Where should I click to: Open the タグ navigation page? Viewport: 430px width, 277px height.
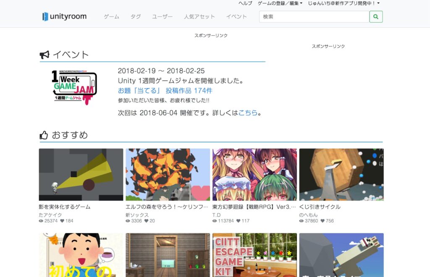[135, 17]
